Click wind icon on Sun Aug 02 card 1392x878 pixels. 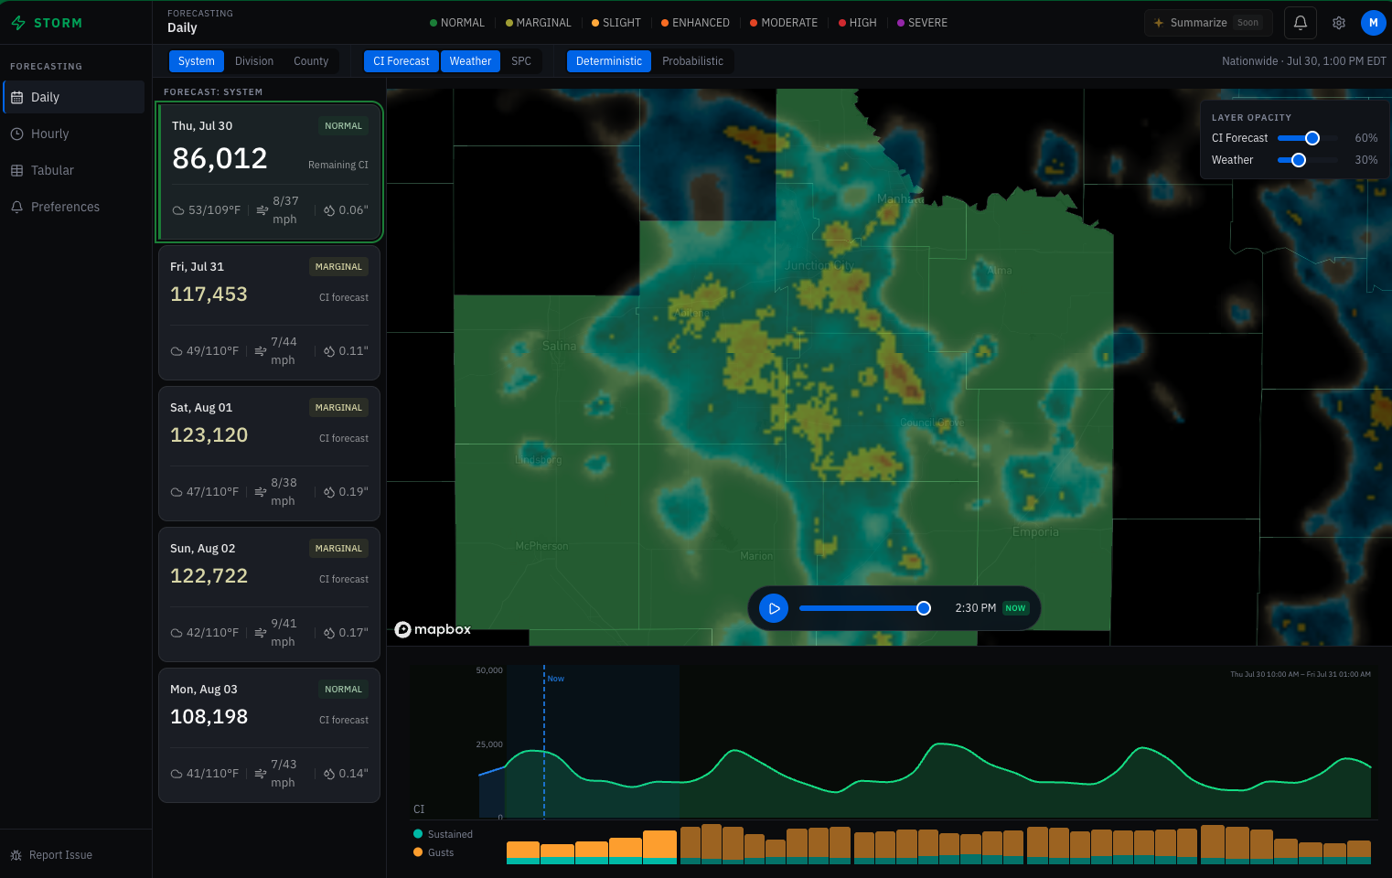click(x=261, y=633)
